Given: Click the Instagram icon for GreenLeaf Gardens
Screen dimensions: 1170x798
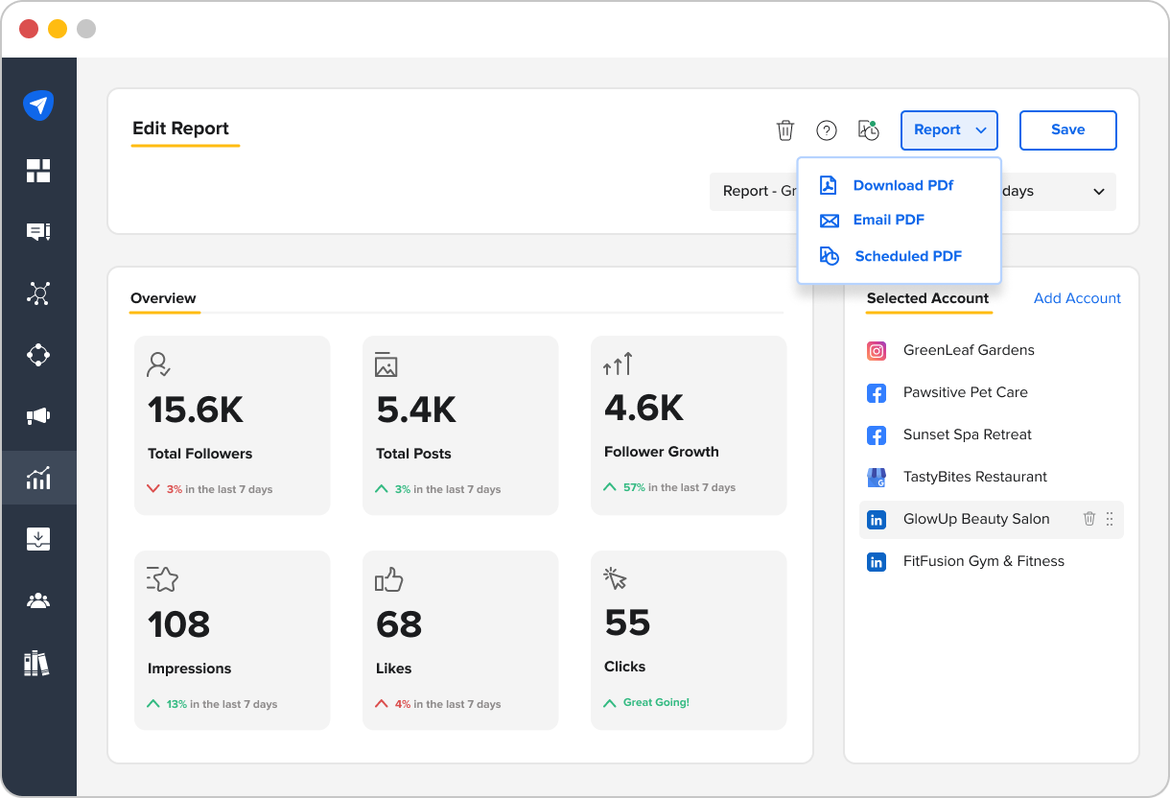Looking at the screenshot, I should coord(877,351).
